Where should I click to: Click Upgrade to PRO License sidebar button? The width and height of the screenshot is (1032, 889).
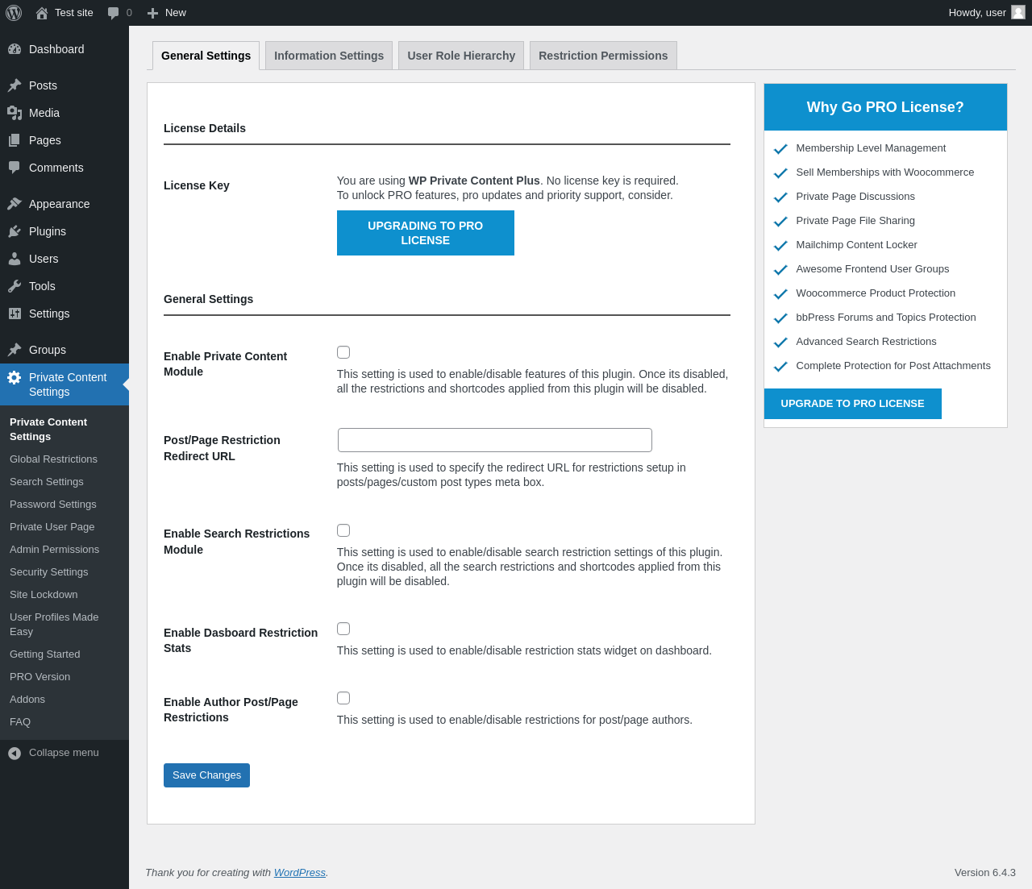pos(852,404)
